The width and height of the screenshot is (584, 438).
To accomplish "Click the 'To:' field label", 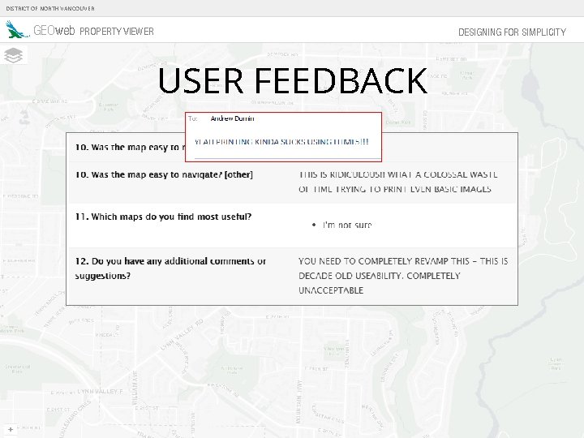I will pos(192,118).
